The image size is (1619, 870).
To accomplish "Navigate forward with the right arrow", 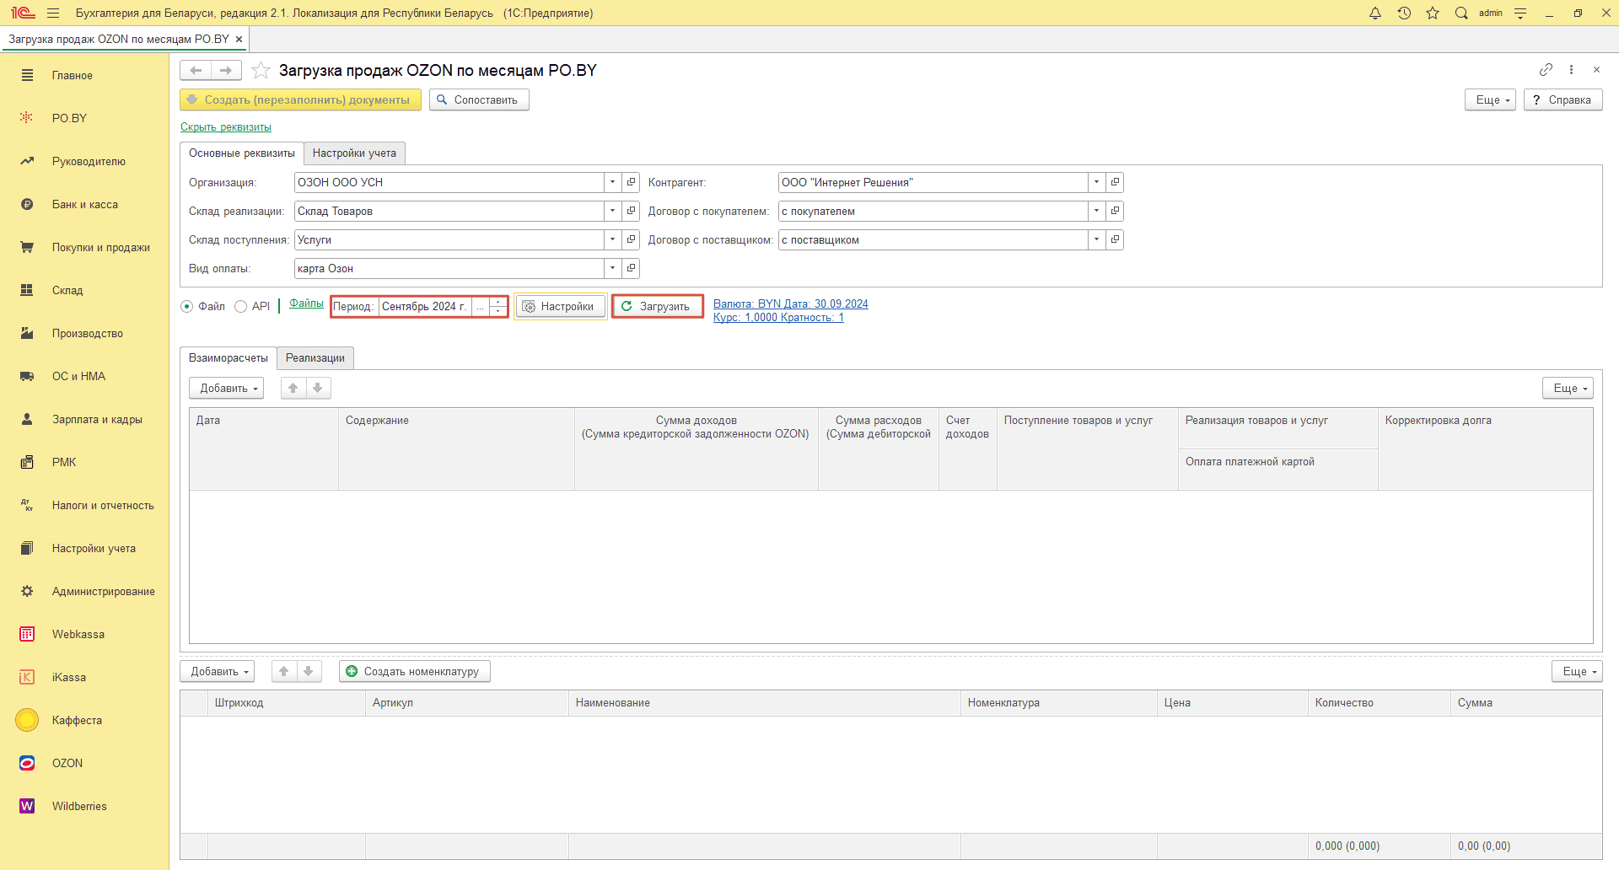I will tap(226, 70).
